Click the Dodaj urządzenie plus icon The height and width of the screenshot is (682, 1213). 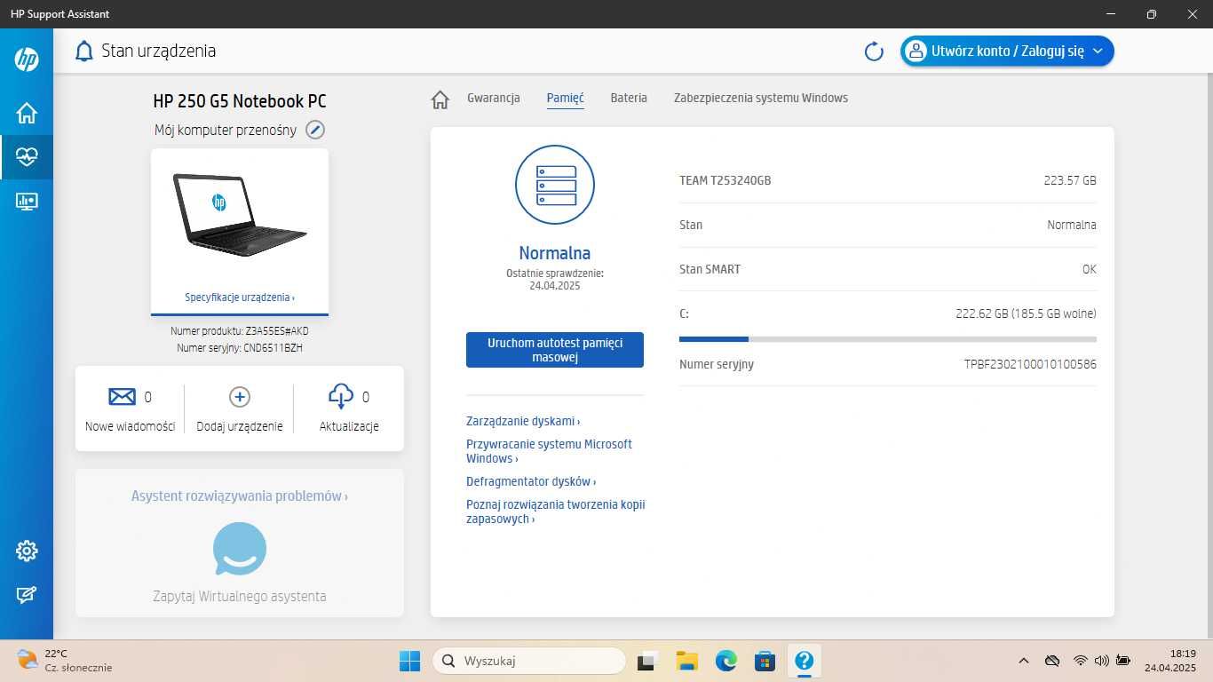tap(240, 397)
